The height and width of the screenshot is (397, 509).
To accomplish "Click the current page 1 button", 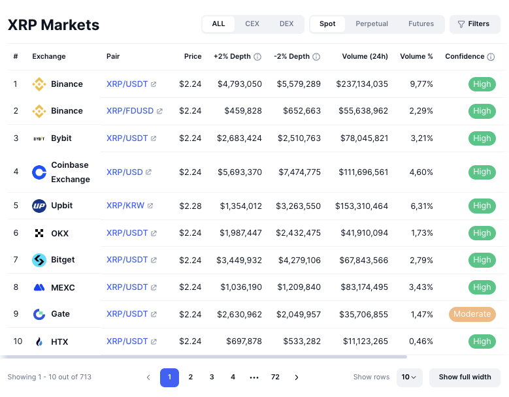I will (169, 377).
